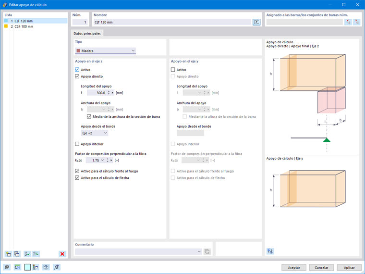Switch to the Datos principales tab
The width and height of the screenshot is (365, 274).
[87, 33]
